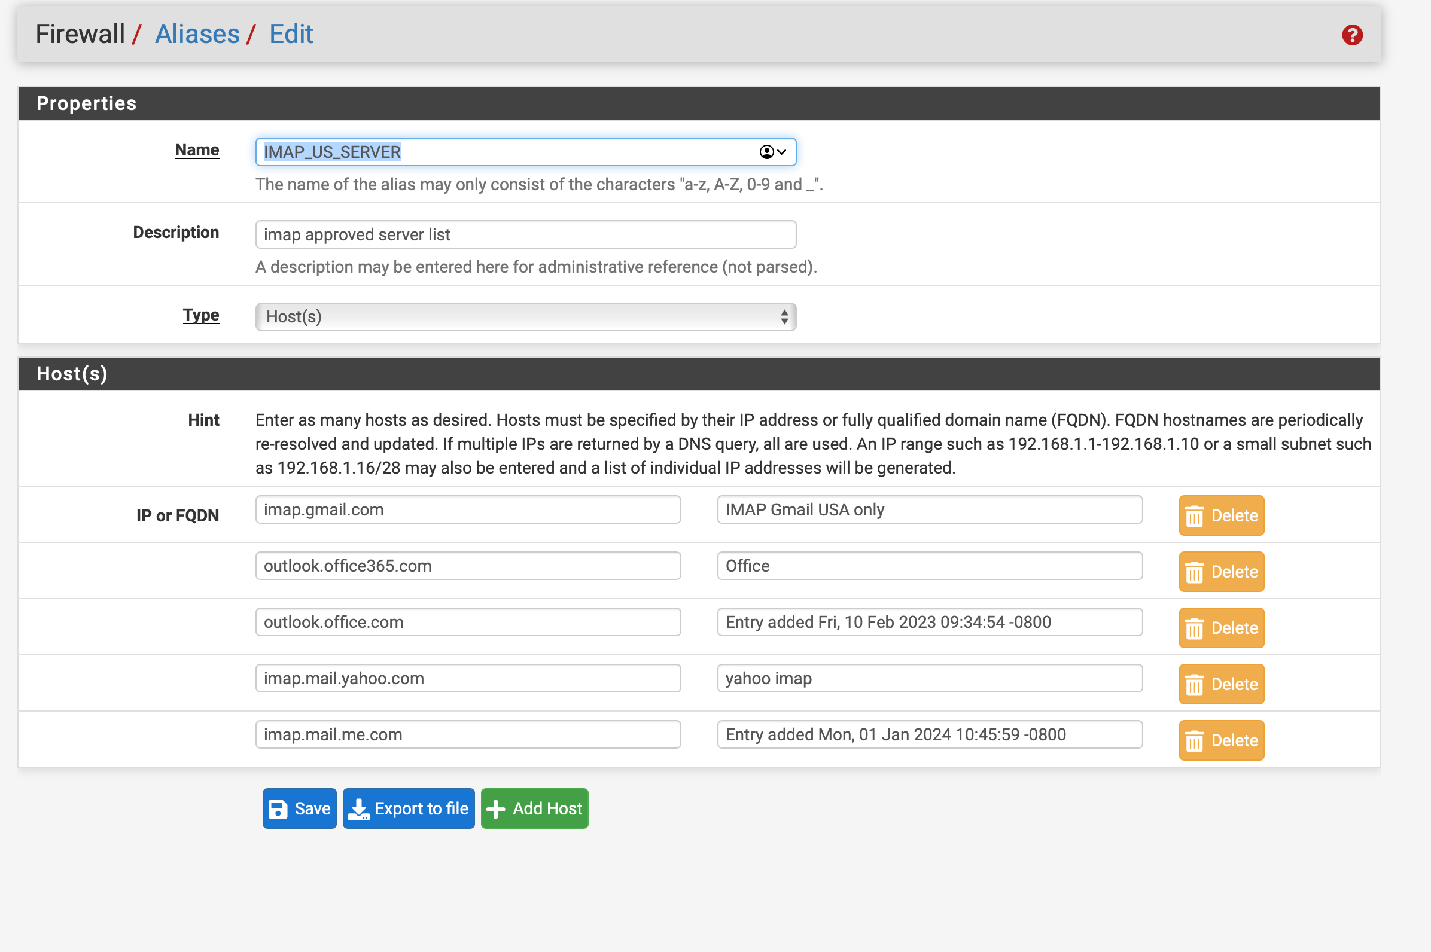Delete the imap.mail.me.com host entry

tap(1221, 741)
